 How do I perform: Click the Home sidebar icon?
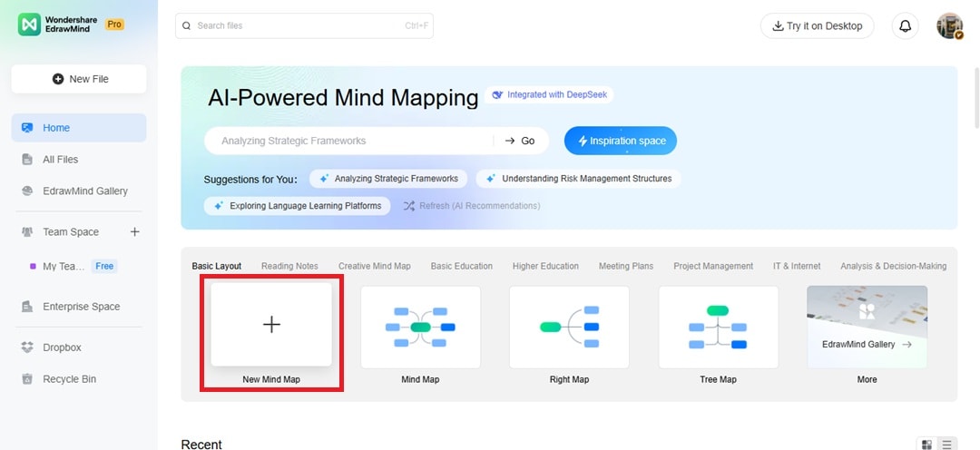[x=27, y=128]
